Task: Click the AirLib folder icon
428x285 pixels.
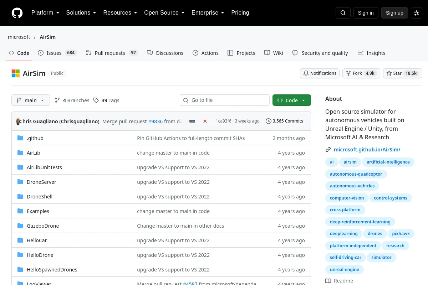Action: [20, 153]
